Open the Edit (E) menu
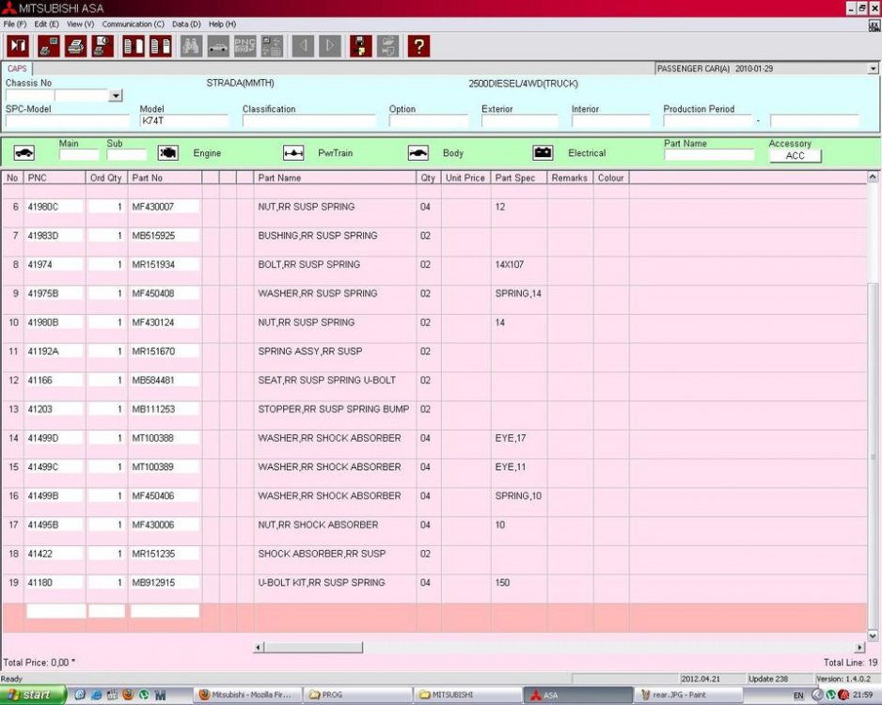This screenshot has height=705, width=882. pyautogui.click(x=47, y=24)
